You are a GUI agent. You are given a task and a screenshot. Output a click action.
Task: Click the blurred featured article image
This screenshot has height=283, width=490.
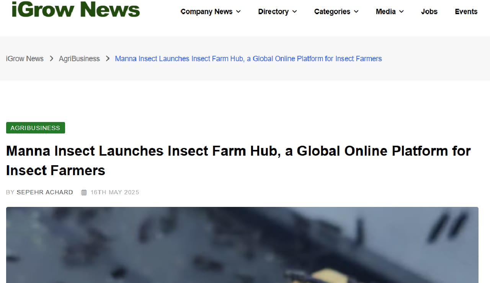tap(242, 245)
